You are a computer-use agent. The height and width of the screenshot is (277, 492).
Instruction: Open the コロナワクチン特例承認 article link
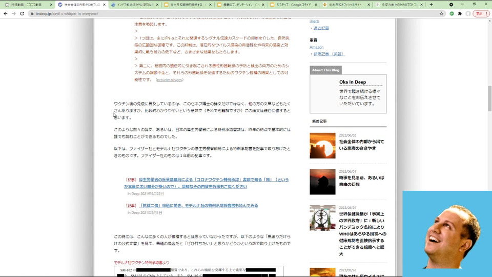click(x=206, y=183)
